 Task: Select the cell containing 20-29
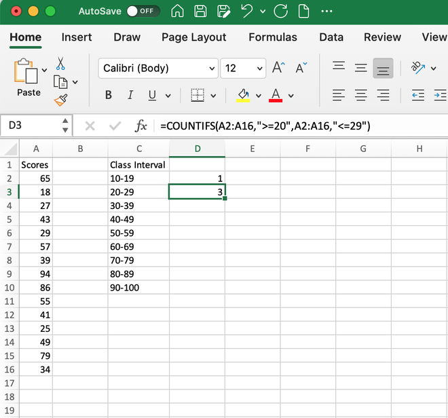pos(138,192)
